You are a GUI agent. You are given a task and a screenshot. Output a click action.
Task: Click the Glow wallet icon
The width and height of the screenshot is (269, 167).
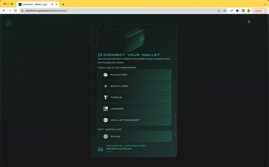pyautogui.click(x=106, y=136)
